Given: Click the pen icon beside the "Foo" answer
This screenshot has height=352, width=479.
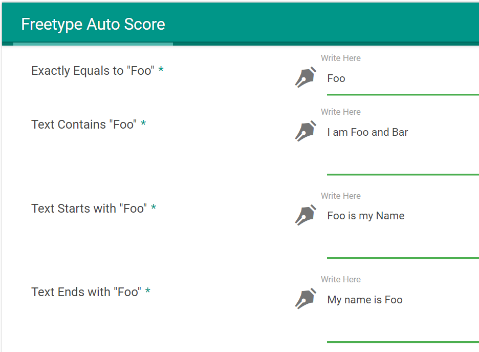Looking at the screenshot, I should [306, 77].
